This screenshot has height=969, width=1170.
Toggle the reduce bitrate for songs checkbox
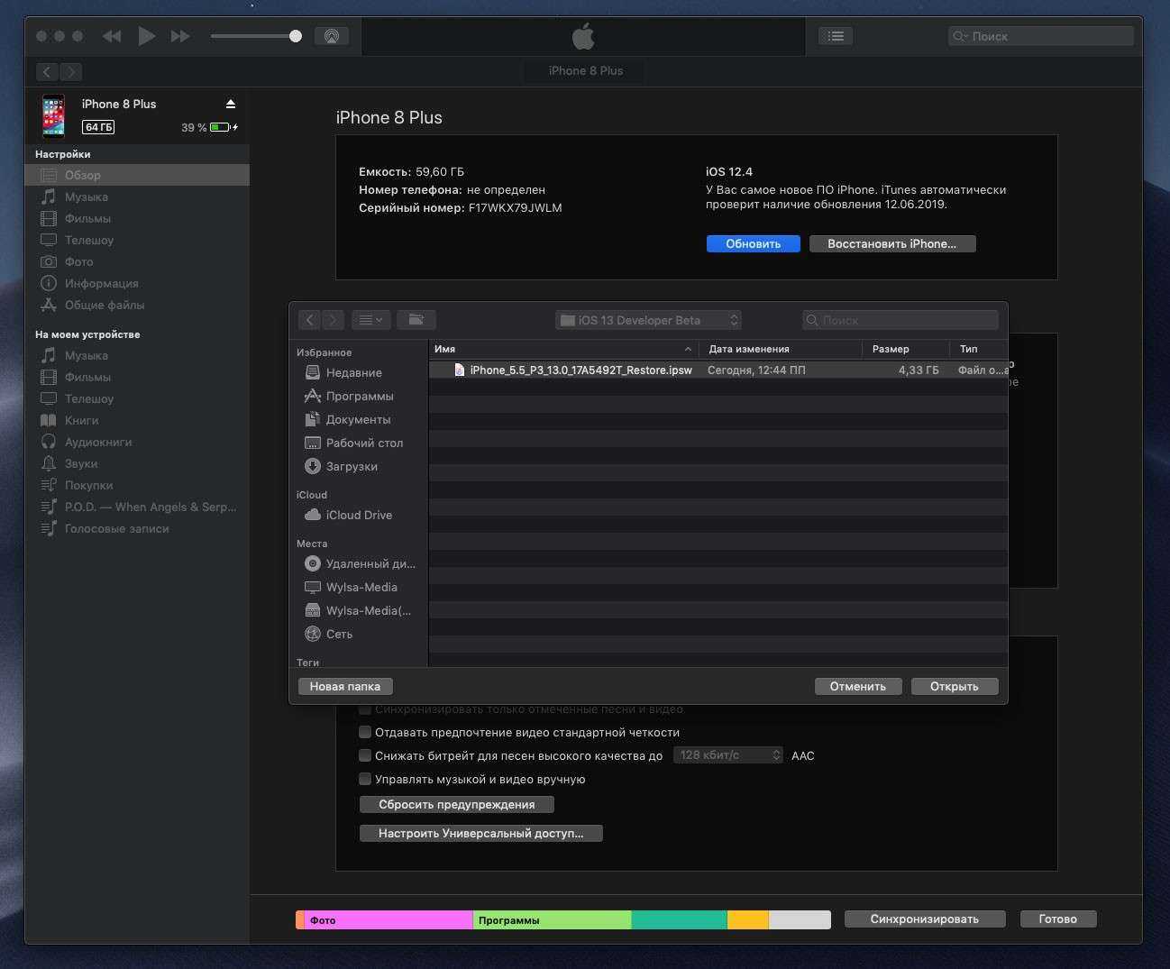(x=365, y=755)
